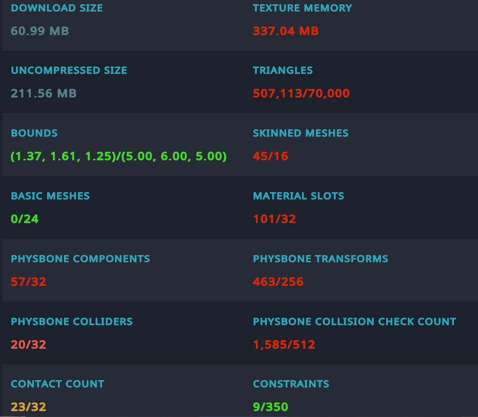The height and width of the screenshot is (417, 478).
Task: Select the 507,113/70,000 triangles value
Action: tap(301, 93)
